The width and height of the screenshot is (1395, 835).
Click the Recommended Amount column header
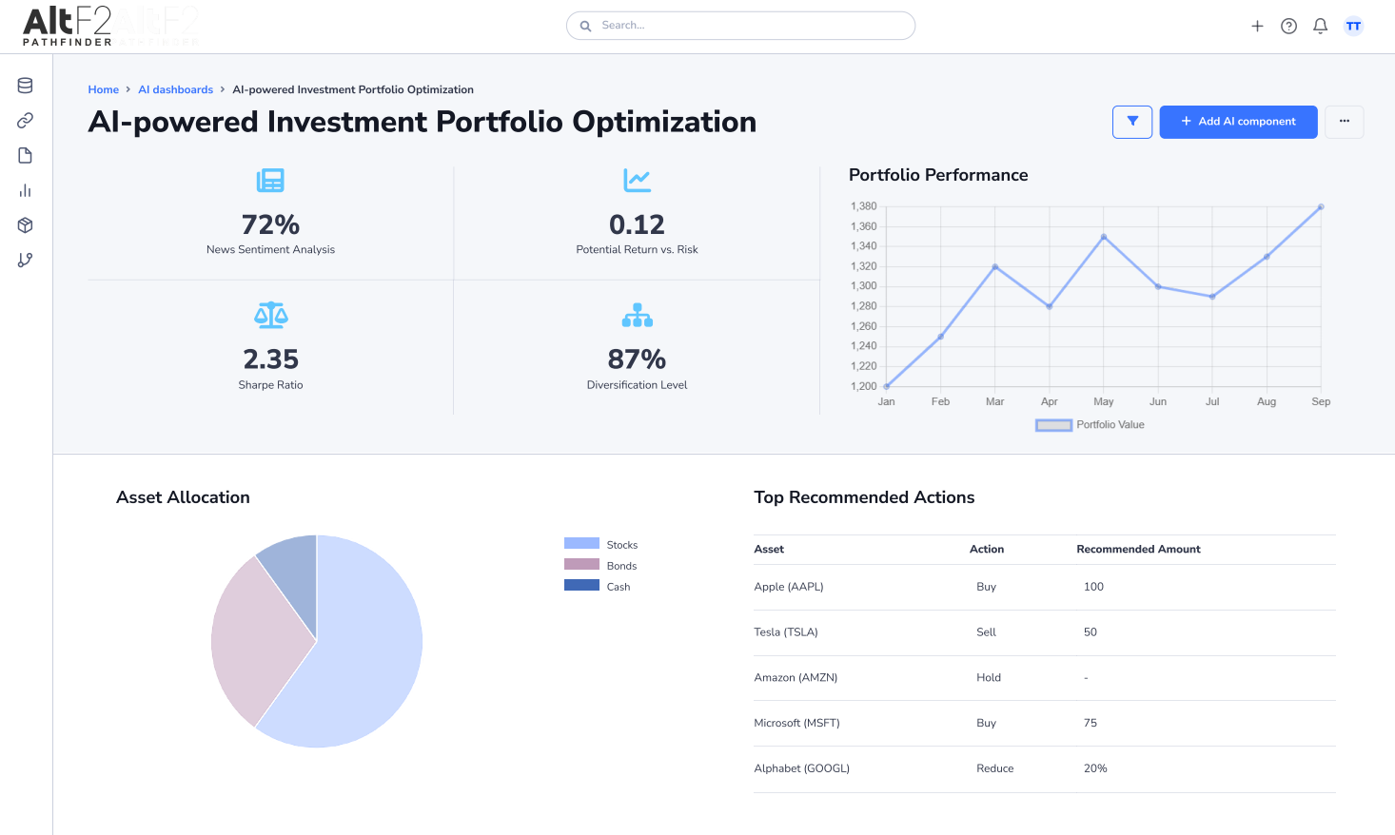coord(1138,549)
